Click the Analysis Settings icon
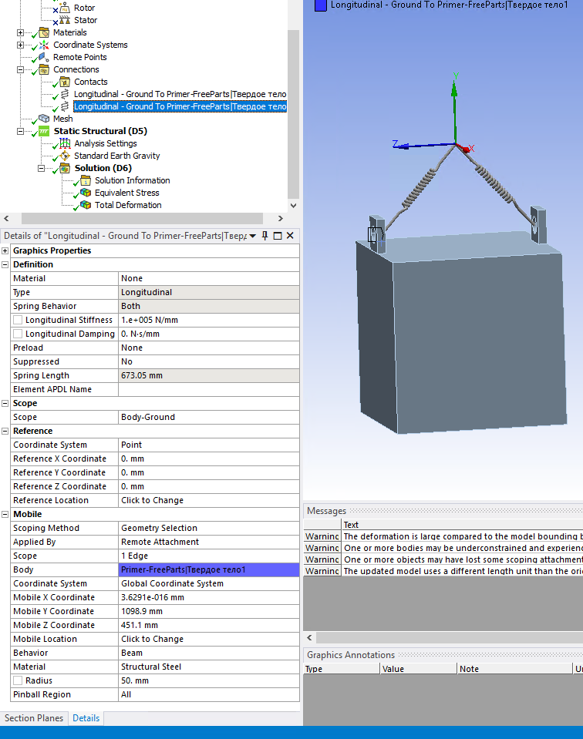583x739 pixels. (x=66, y=143)
